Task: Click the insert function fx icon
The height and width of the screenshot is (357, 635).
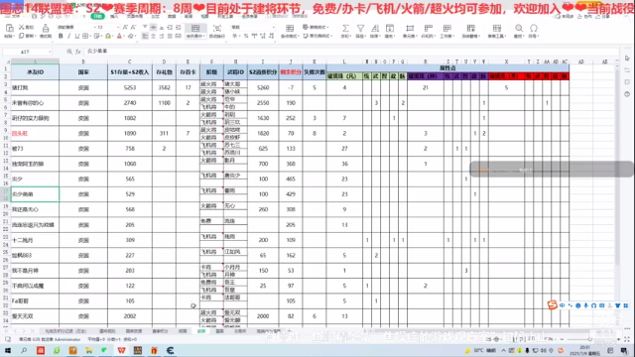Action: [78, 52]
